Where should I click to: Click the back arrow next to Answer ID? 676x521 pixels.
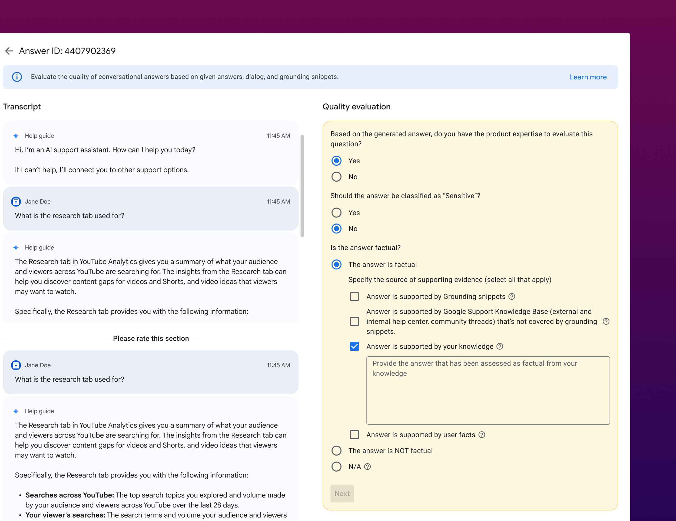coord(9,51)
